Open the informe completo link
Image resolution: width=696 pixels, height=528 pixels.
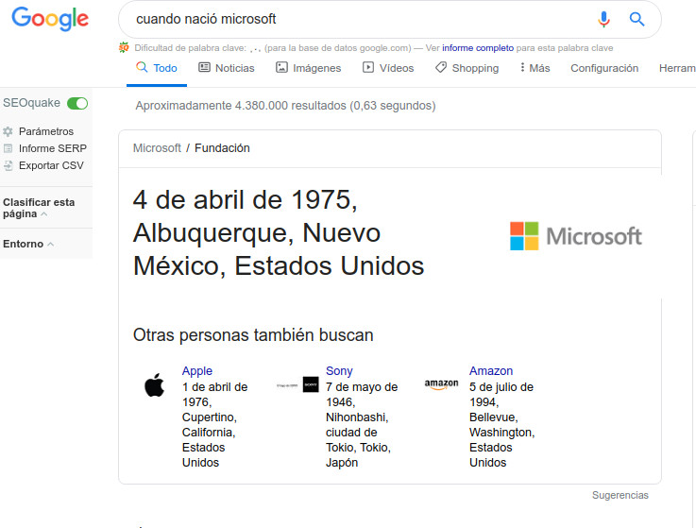click(x=478, y=48)
